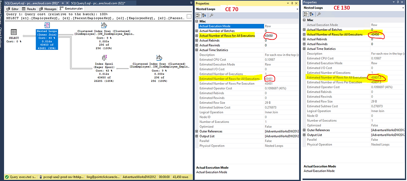
Task: Switch to the SQLQuery3.sql document tab
Action: [x=98, y=2]
